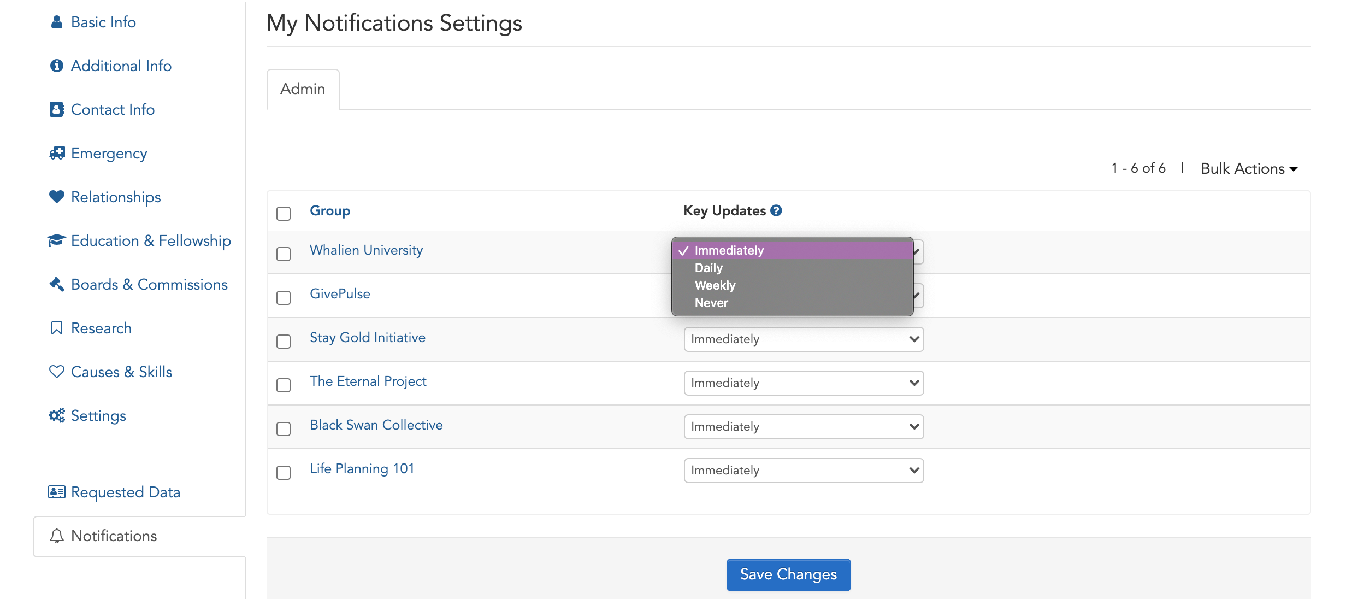The height and width of the screenshot is (599, 1346).
Task: Go to Additional Info text link
Action: click(x=121, y=66)
